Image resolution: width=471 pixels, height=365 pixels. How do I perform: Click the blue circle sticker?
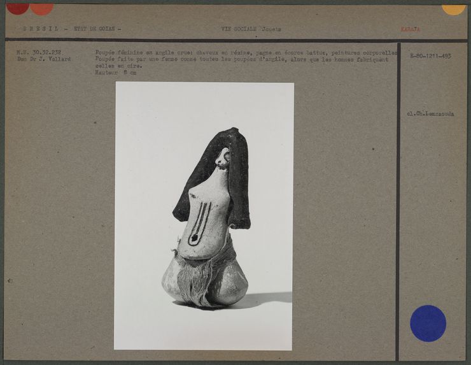pos(428,323)
